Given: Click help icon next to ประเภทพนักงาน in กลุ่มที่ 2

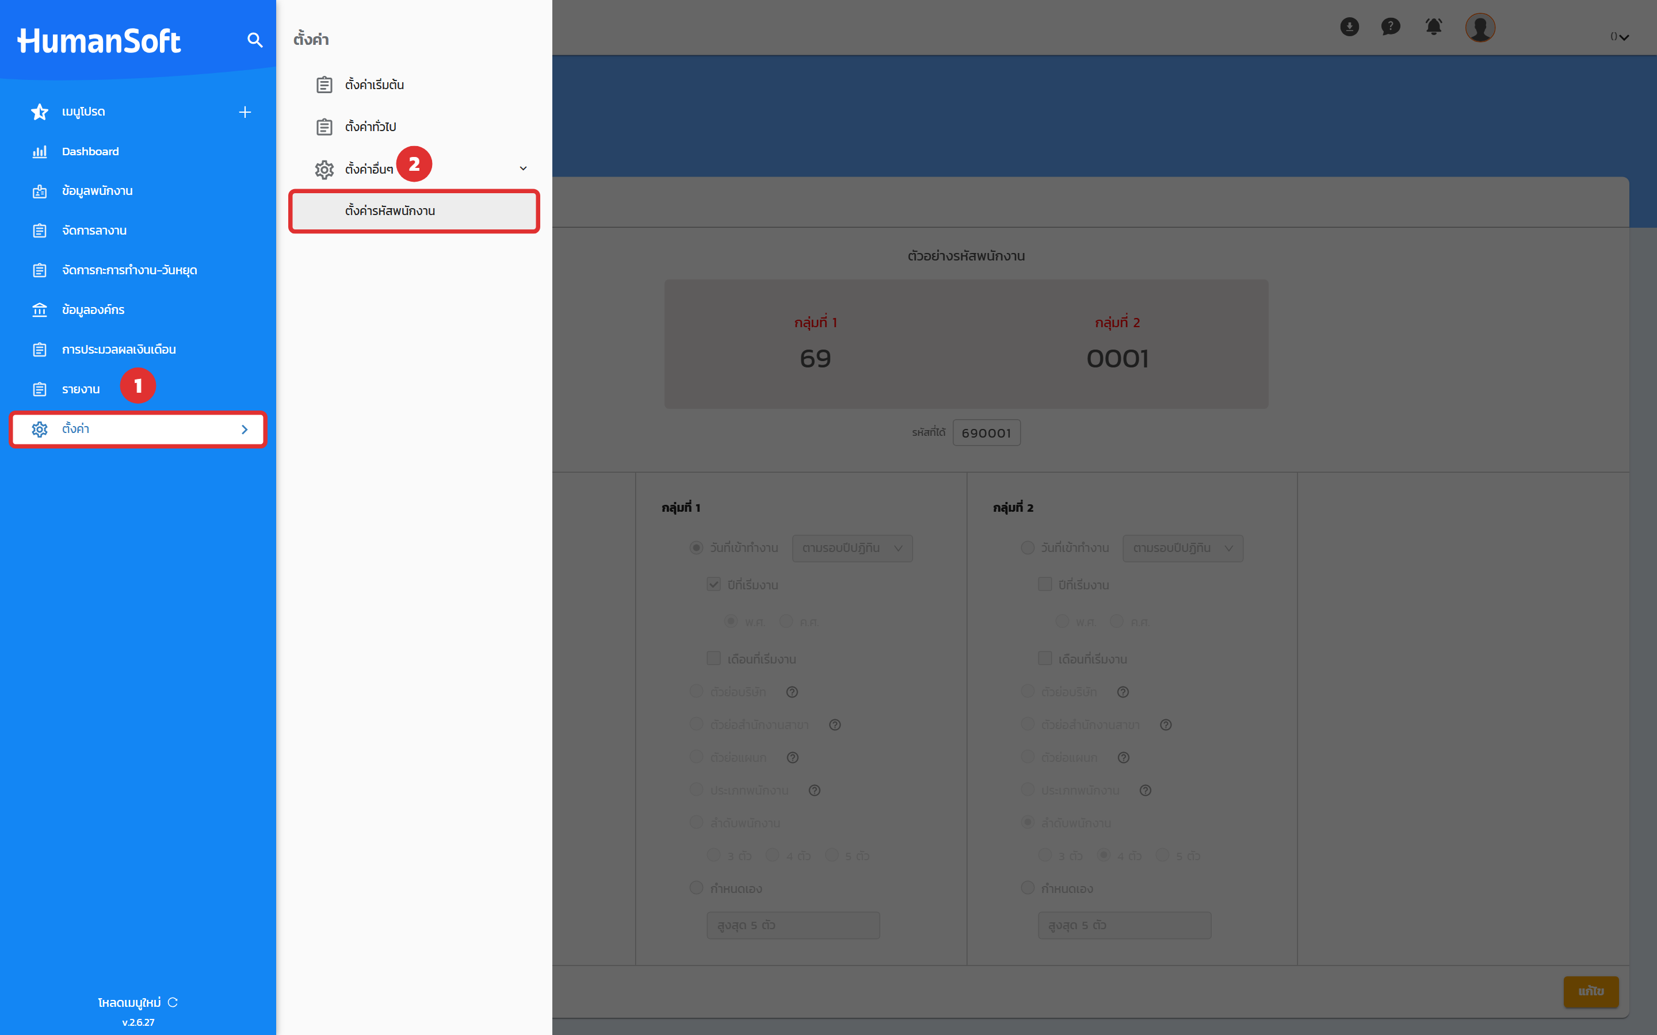Looking at the screenshot, I should (x=1146, y=791).
